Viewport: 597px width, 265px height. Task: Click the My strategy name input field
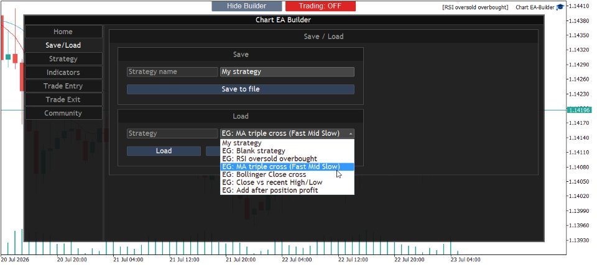click(287, 72)
